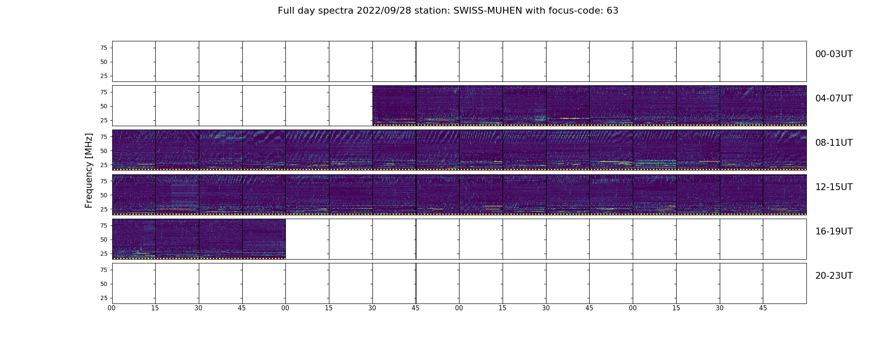Image resolution: width=896 pixels, height=341 pixels.
Task: Click the 12-15UT row label
Action: [x=834, y=187]
